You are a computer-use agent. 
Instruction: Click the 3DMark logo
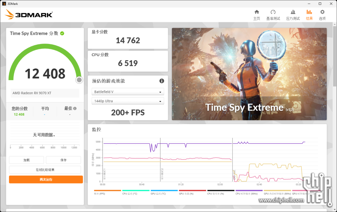pyautogui.click(x=29, y=14)
